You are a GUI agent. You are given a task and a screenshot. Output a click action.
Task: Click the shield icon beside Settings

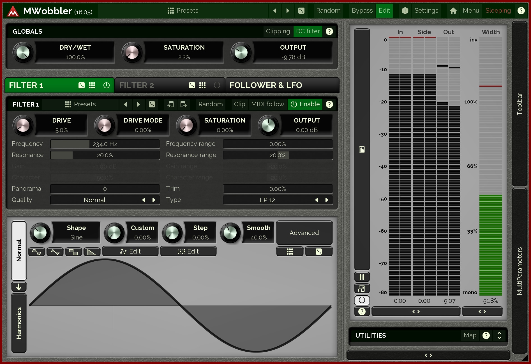(405, 11)
